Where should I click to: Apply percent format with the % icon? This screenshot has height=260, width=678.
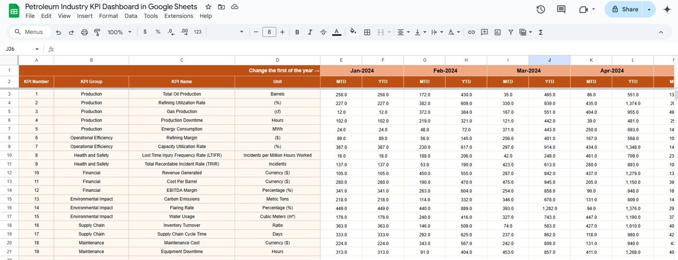[x=158, y=32]
